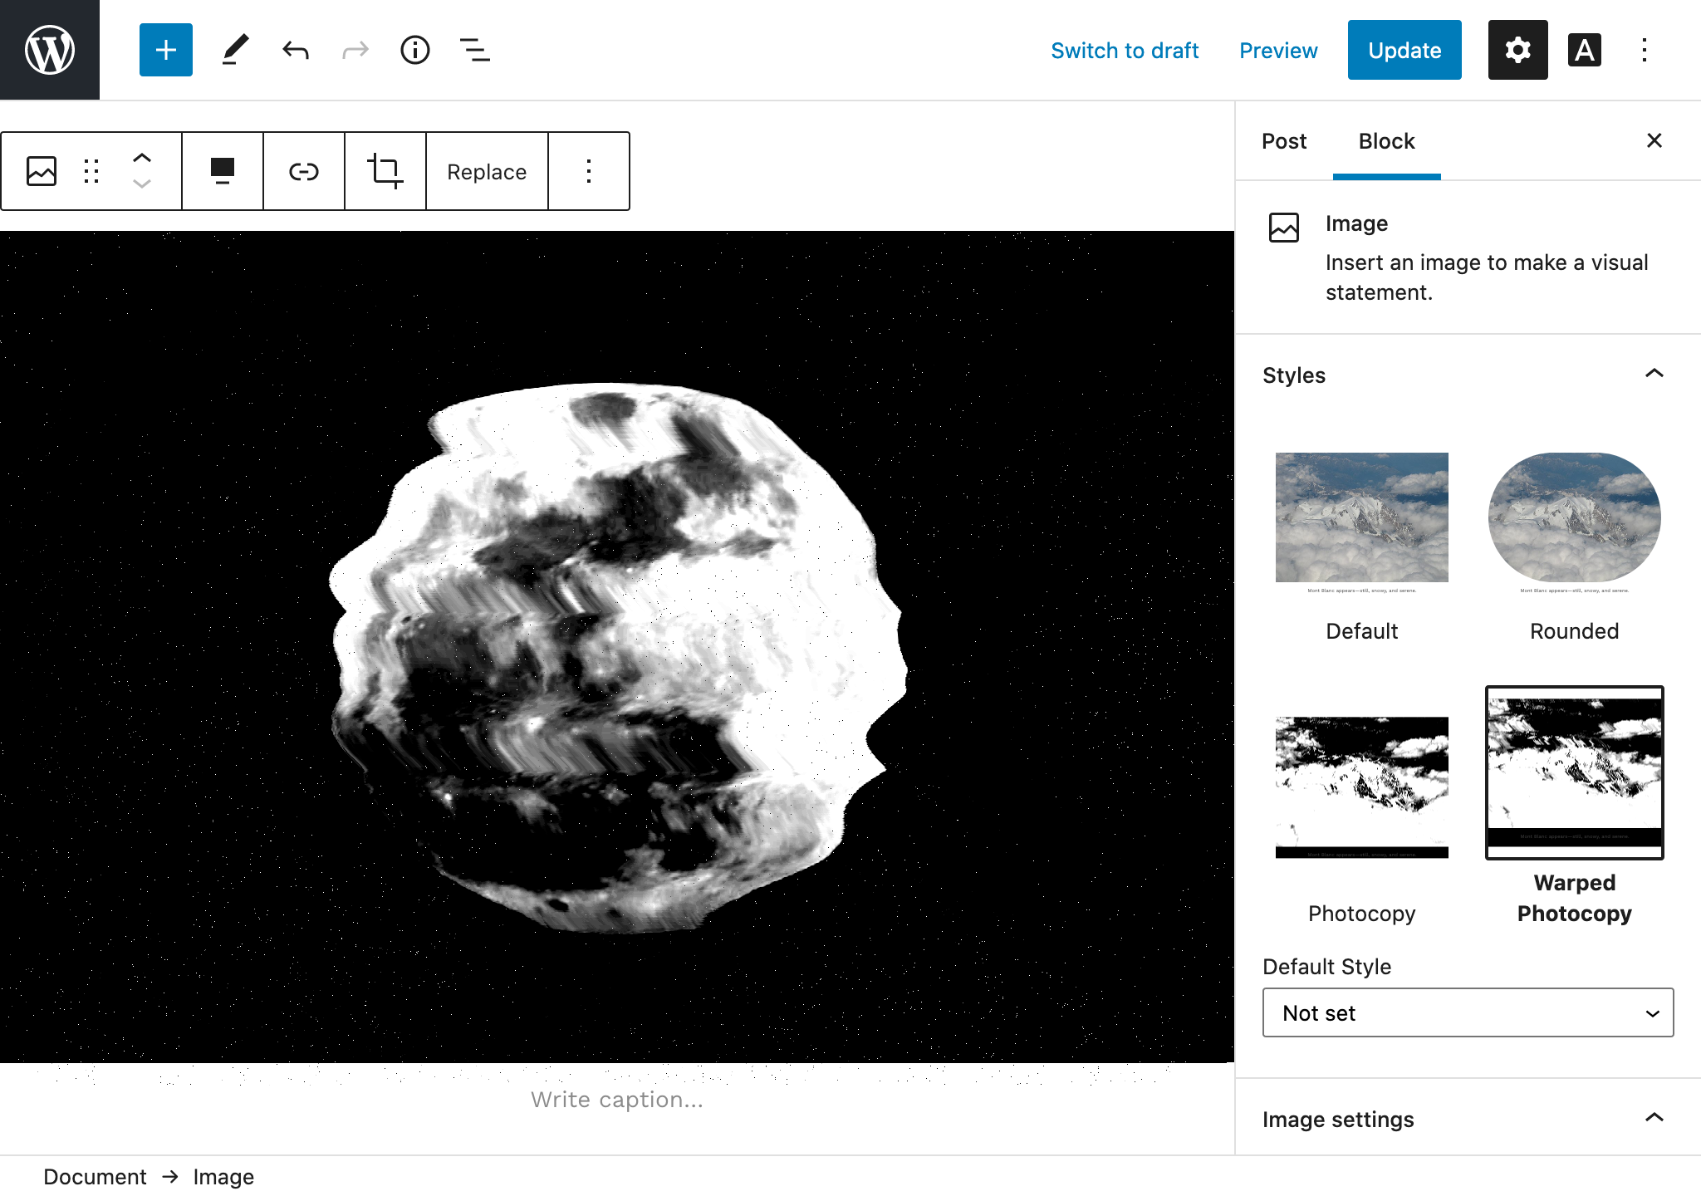This screenshot has width=1701, height=1196.
Task: Click the Crop image tool
Action: 385,171
